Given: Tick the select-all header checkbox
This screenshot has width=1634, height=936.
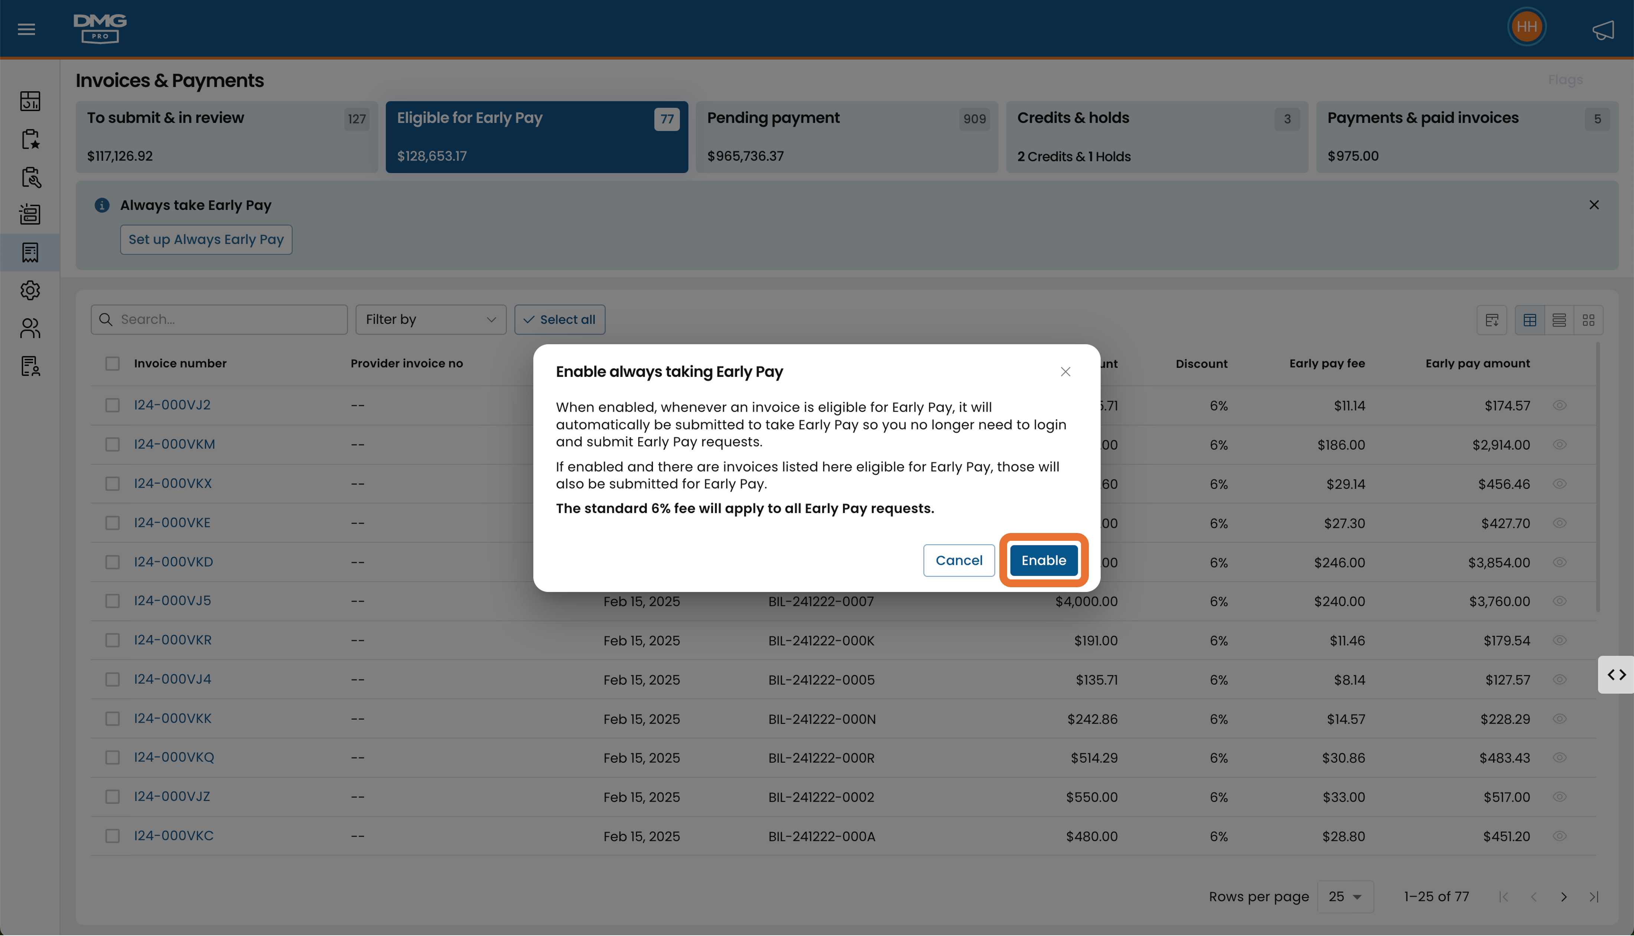Looking at the screenshot, I should pyautogui.click(x=113, y=363).
